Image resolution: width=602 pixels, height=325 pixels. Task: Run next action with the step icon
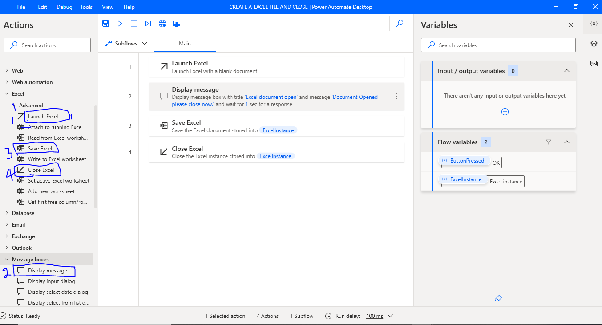tap(148, 24)
